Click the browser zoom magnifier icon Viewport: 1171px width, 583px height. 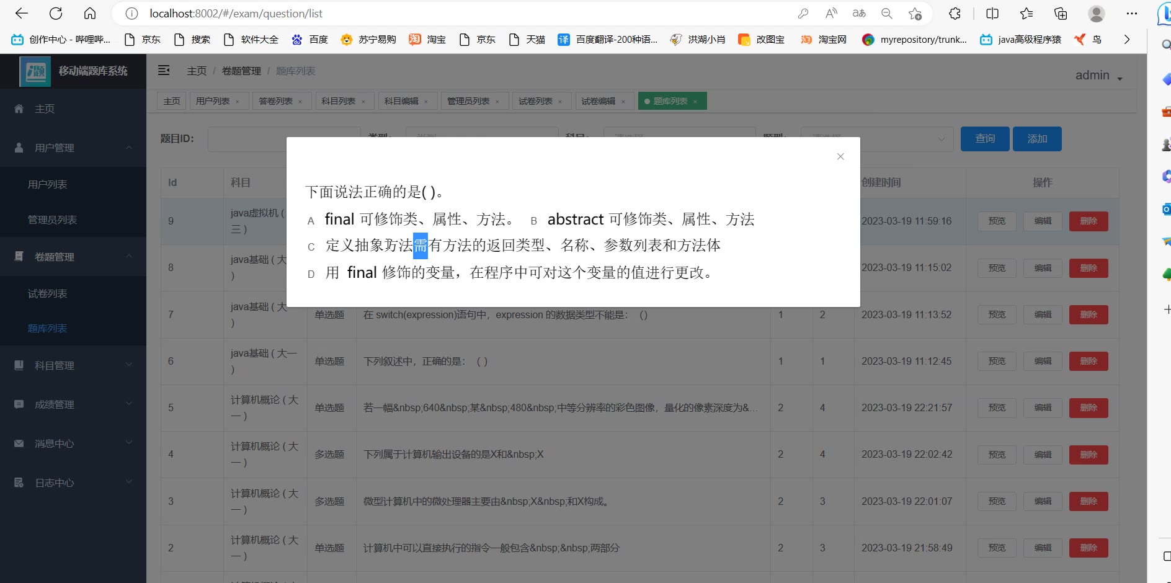tap(887, 14)
